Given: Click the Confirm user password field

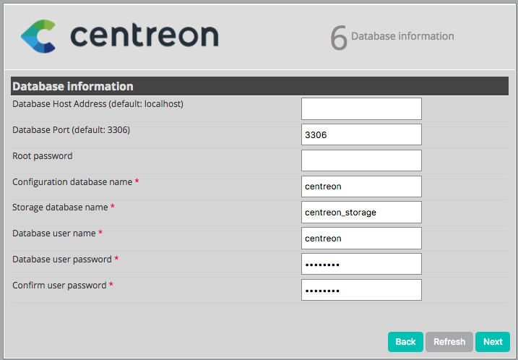Looking at the screenshot, I should pos(361,290).
